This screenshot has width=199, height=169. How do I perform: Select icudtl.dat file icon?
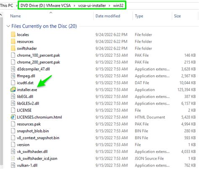[x=13, y=83]
